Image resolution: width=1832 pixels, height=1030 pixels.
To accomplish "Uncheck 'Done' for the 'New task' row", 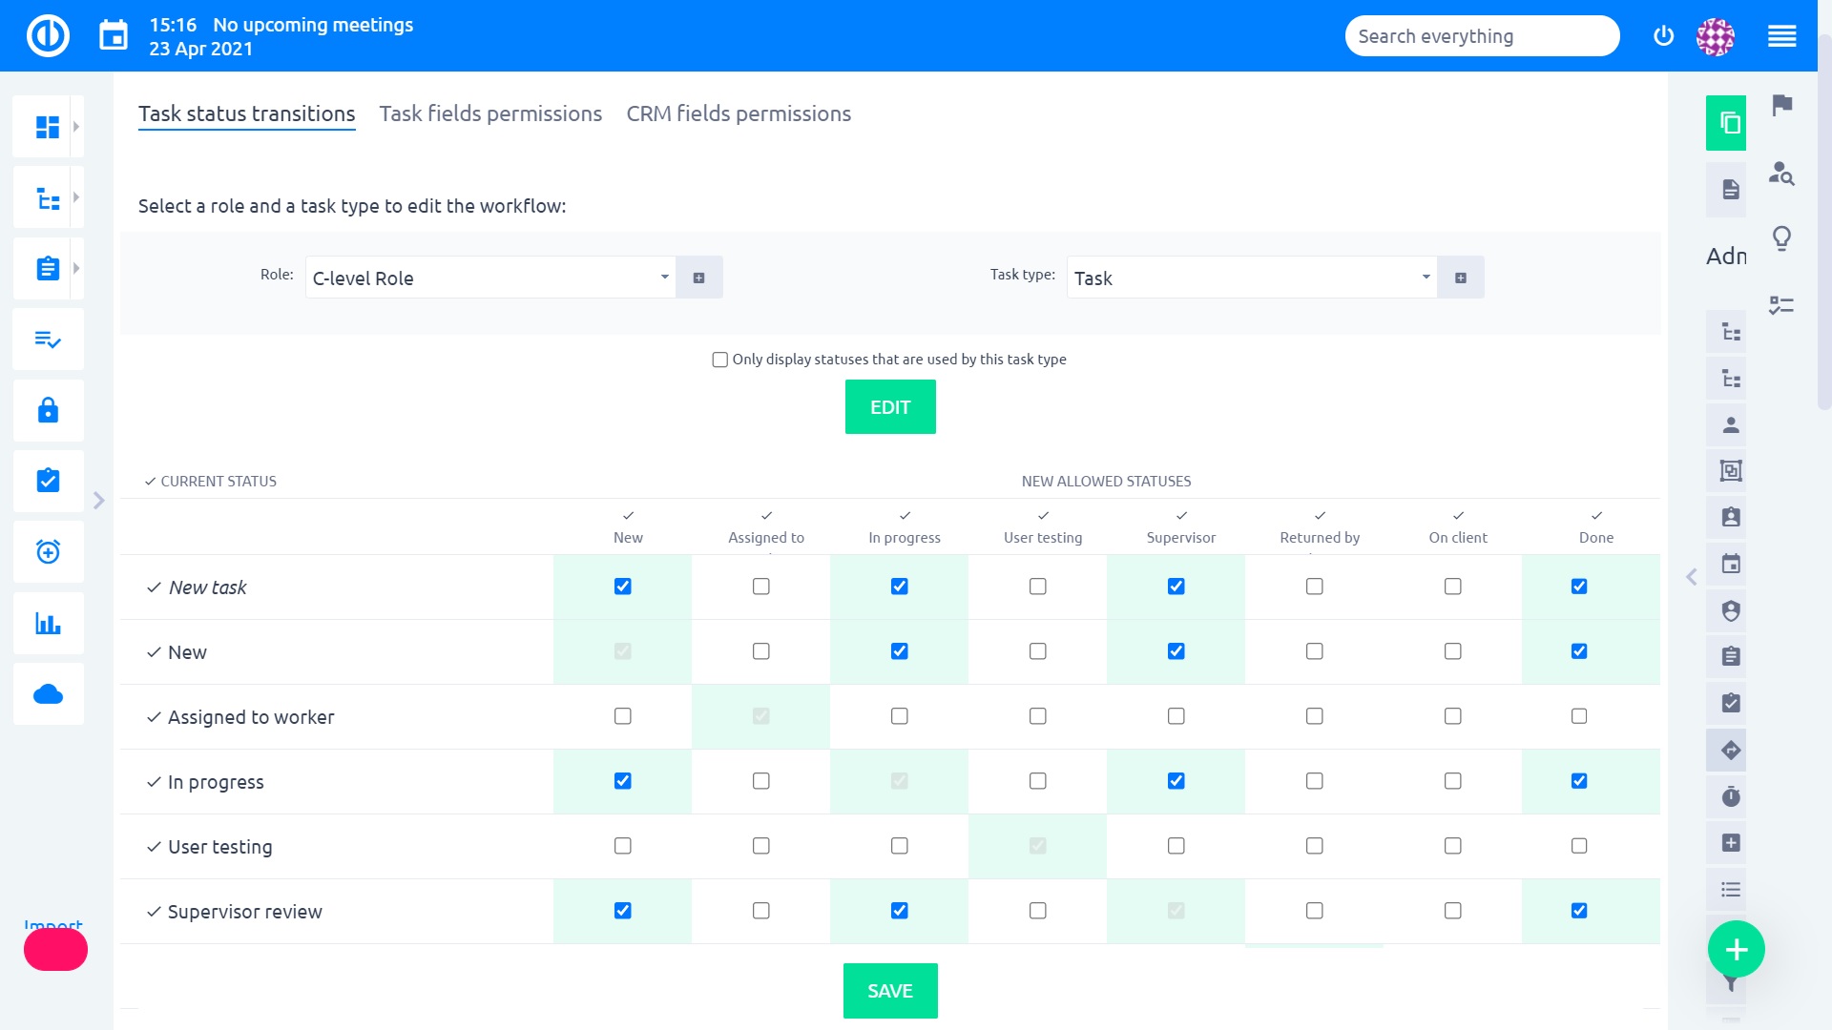I will 1579,587.
